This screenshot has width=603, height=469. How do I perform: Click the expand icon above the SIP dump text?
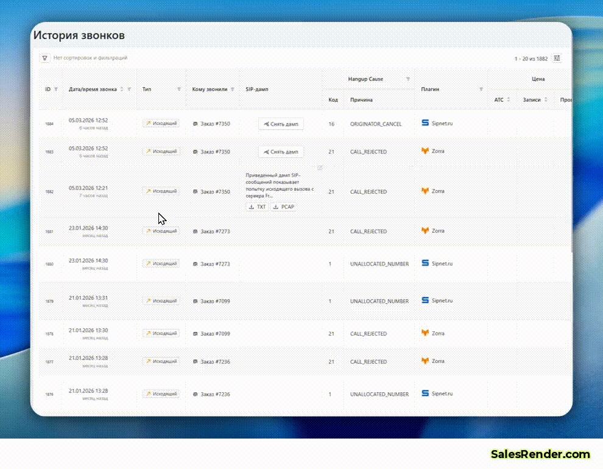[x=319, y=168]
